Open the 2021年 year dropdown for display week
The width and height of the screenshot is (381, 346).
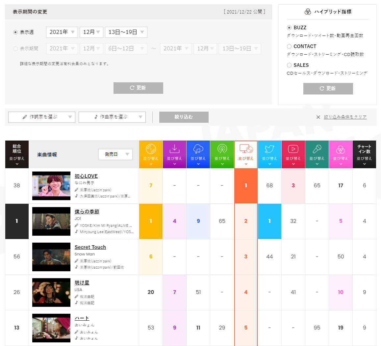pos(62,32)
